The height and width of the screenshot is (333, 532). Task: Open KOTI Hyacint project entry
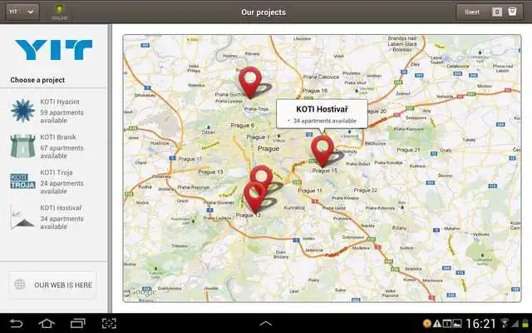click(53, 111)
